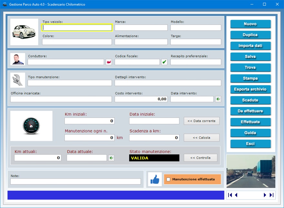Screen dimensions: 284x208
Task: Click the app icon in title bar
Action: (x=5, y=4)
